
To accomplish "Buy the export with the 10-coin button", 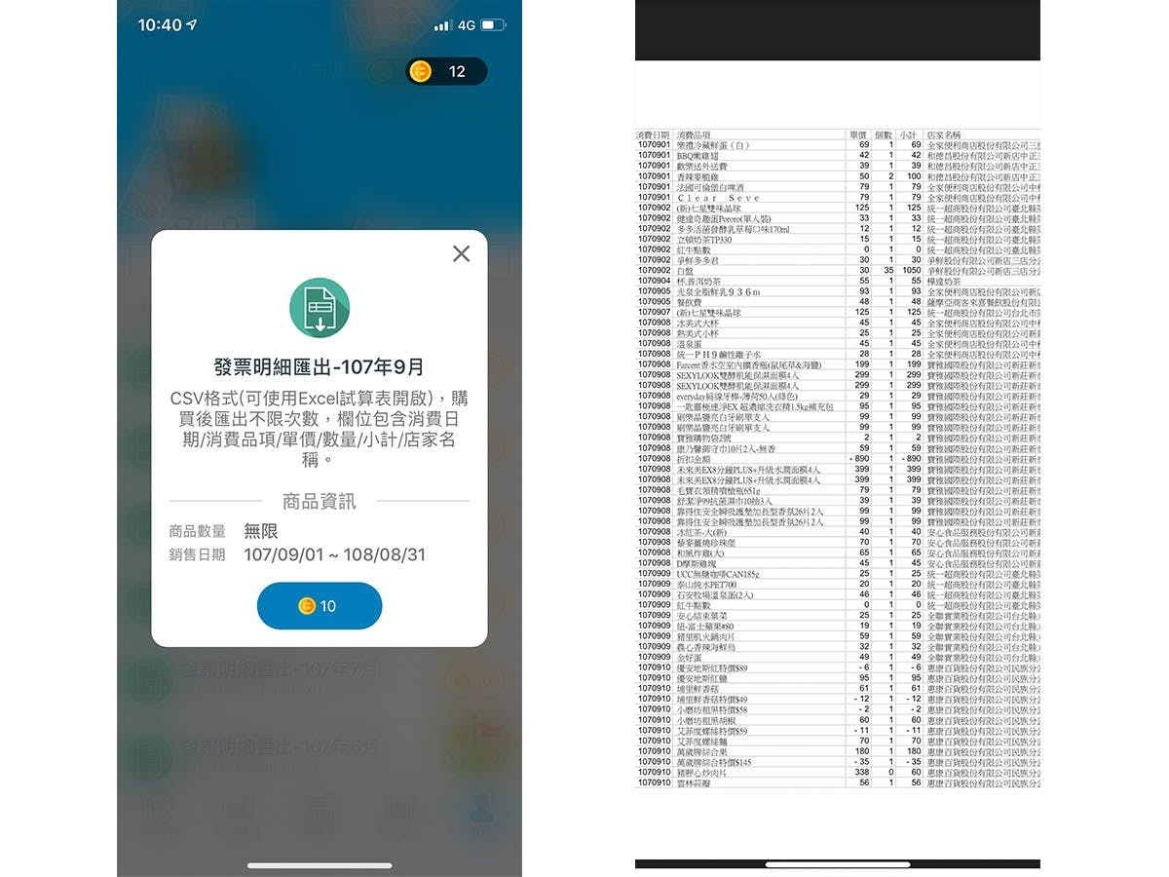I will [320, 606].
